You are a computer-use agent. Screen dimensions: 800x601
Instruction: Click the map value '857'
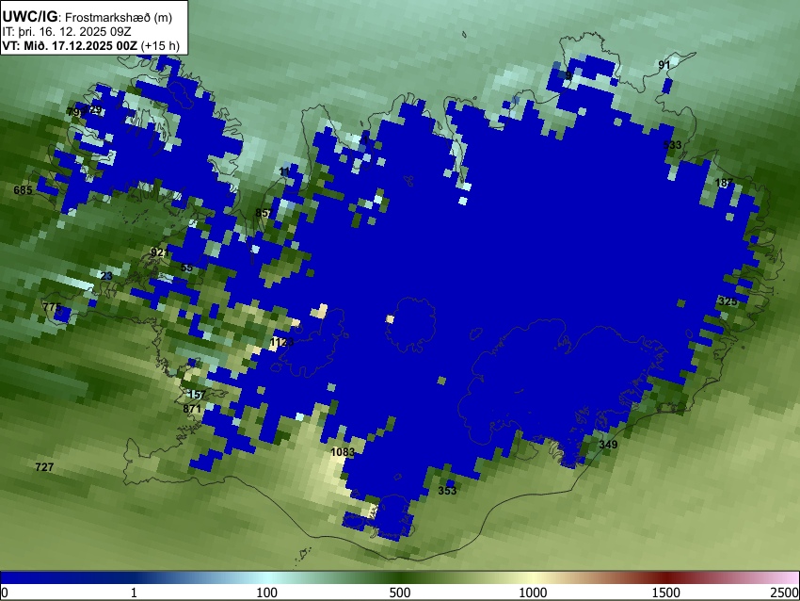coord(264,213)
